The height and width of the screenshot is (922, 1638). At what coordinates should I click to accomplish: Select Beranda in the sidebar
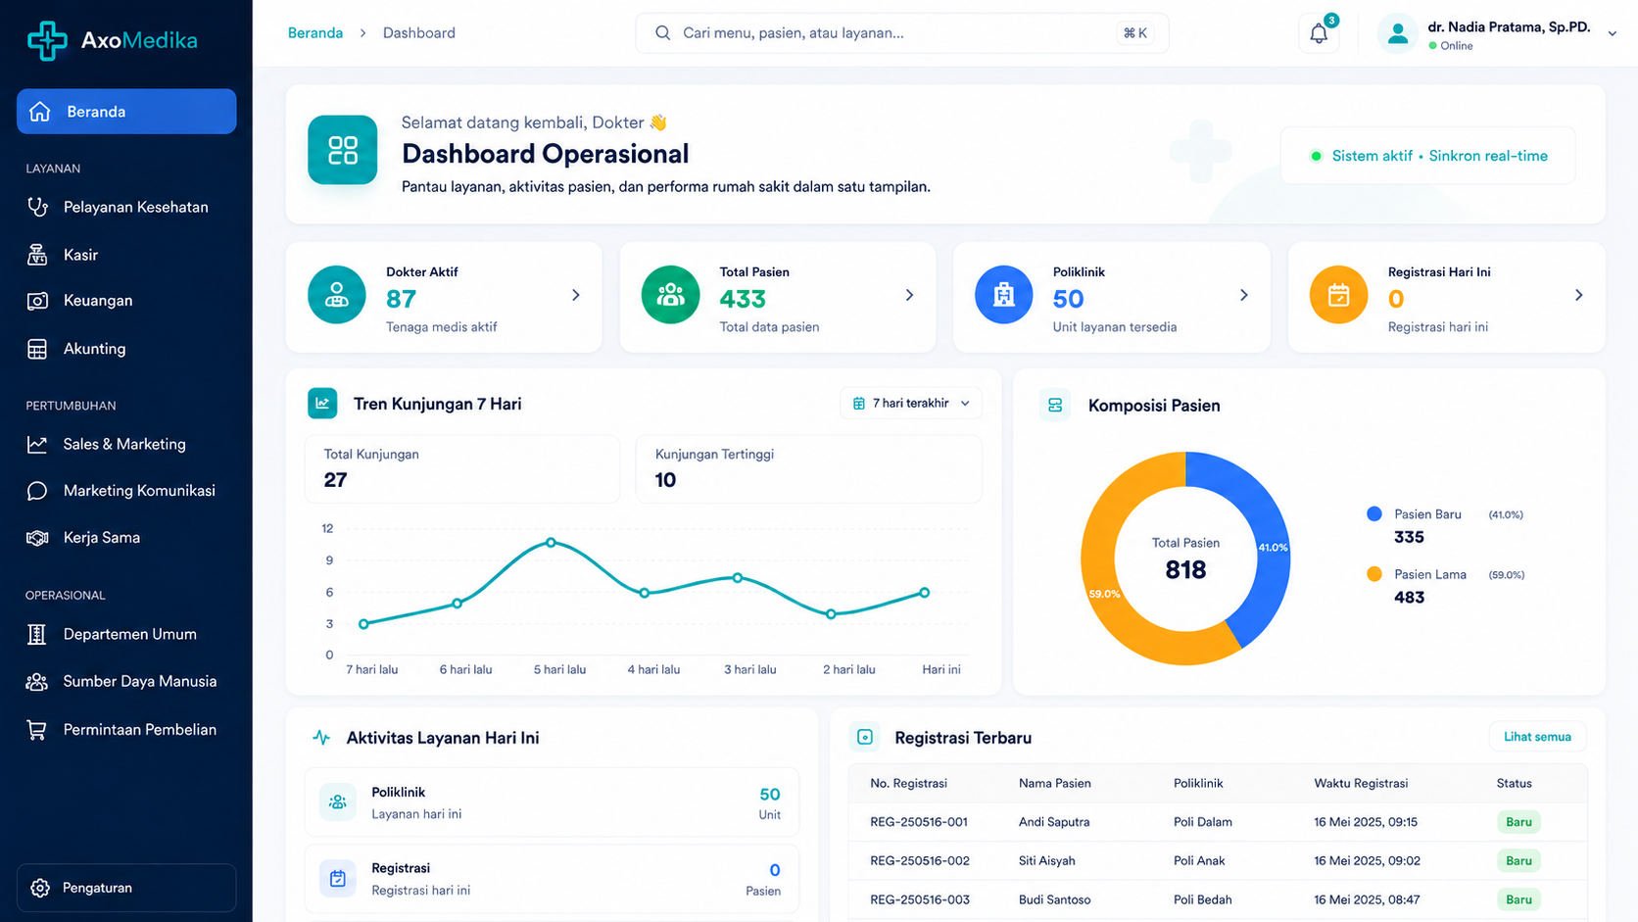pos(126,112)
